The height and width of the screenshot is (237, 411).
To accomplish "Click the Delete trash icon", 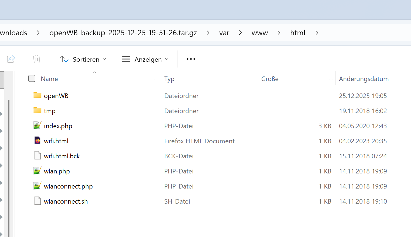I will tap(37, 59).
